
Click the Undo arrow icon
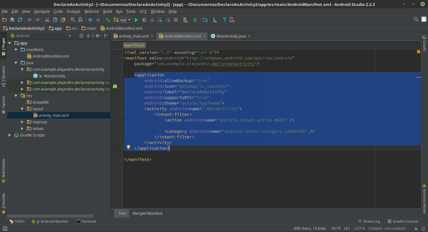click(30, 20)
